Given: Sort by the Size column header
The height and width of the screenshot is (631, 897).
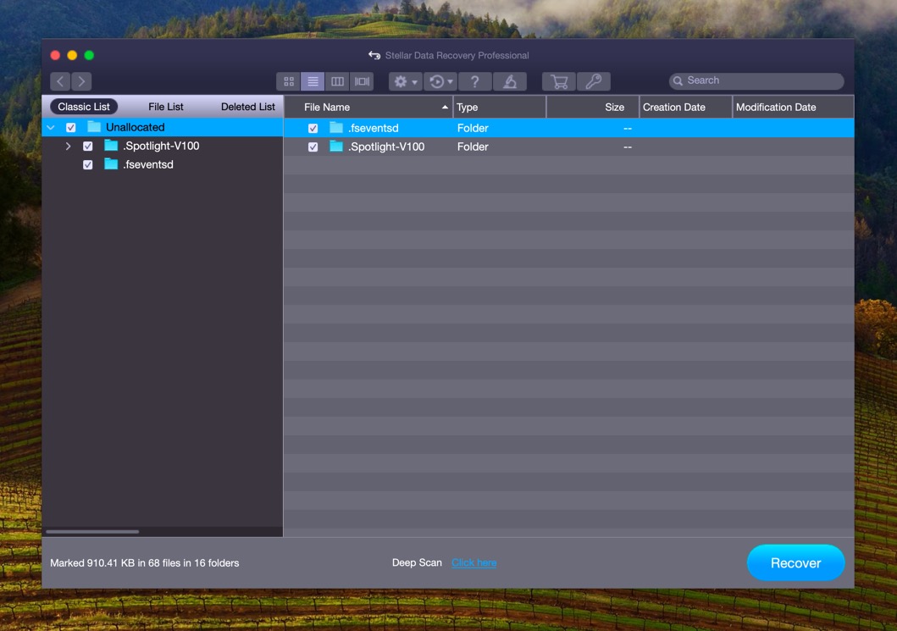Looking at the screenshot, I should tap(593, 107).
